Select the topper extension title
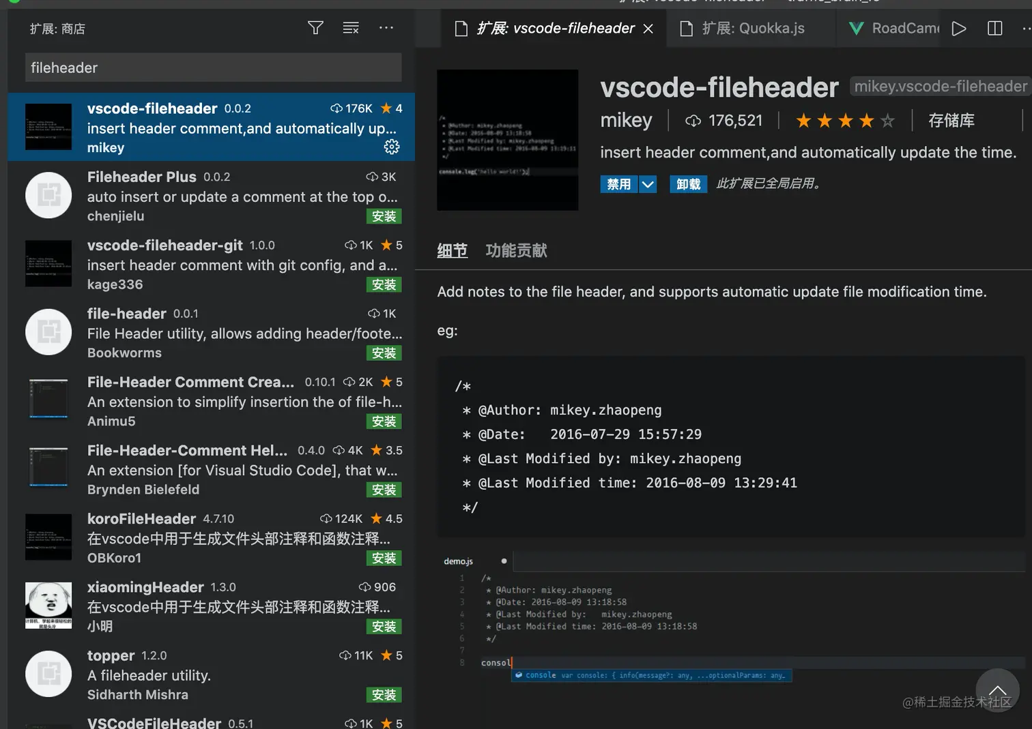Image resolution: width=1032 pixels, height=729 pixels. (x=111, y=655)
